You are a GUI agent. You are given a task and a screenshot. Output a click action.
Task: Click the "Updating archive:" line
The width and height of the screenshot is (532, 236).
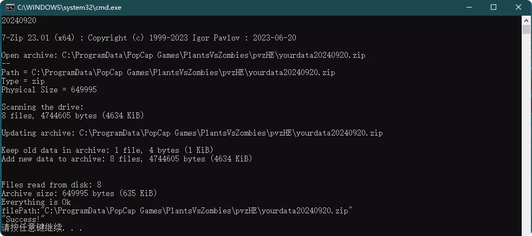[x=193, y=133]
